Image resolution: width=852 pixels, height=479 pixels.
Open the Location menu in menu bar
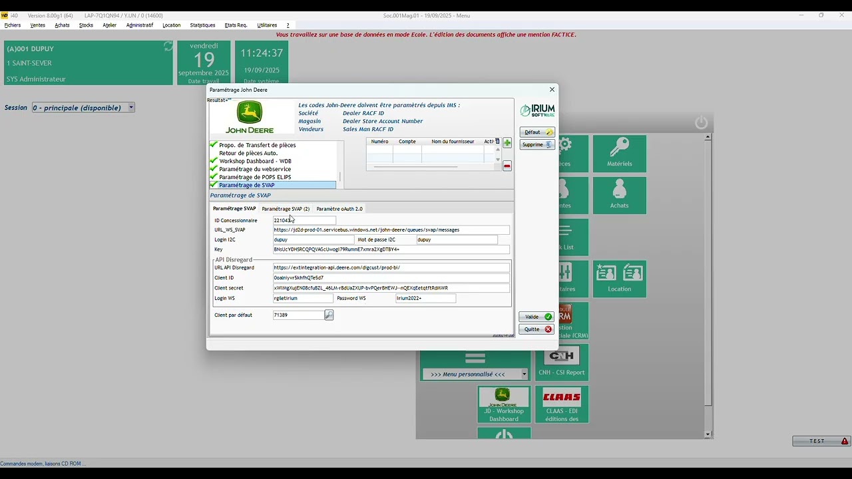[x=172, y=25]
